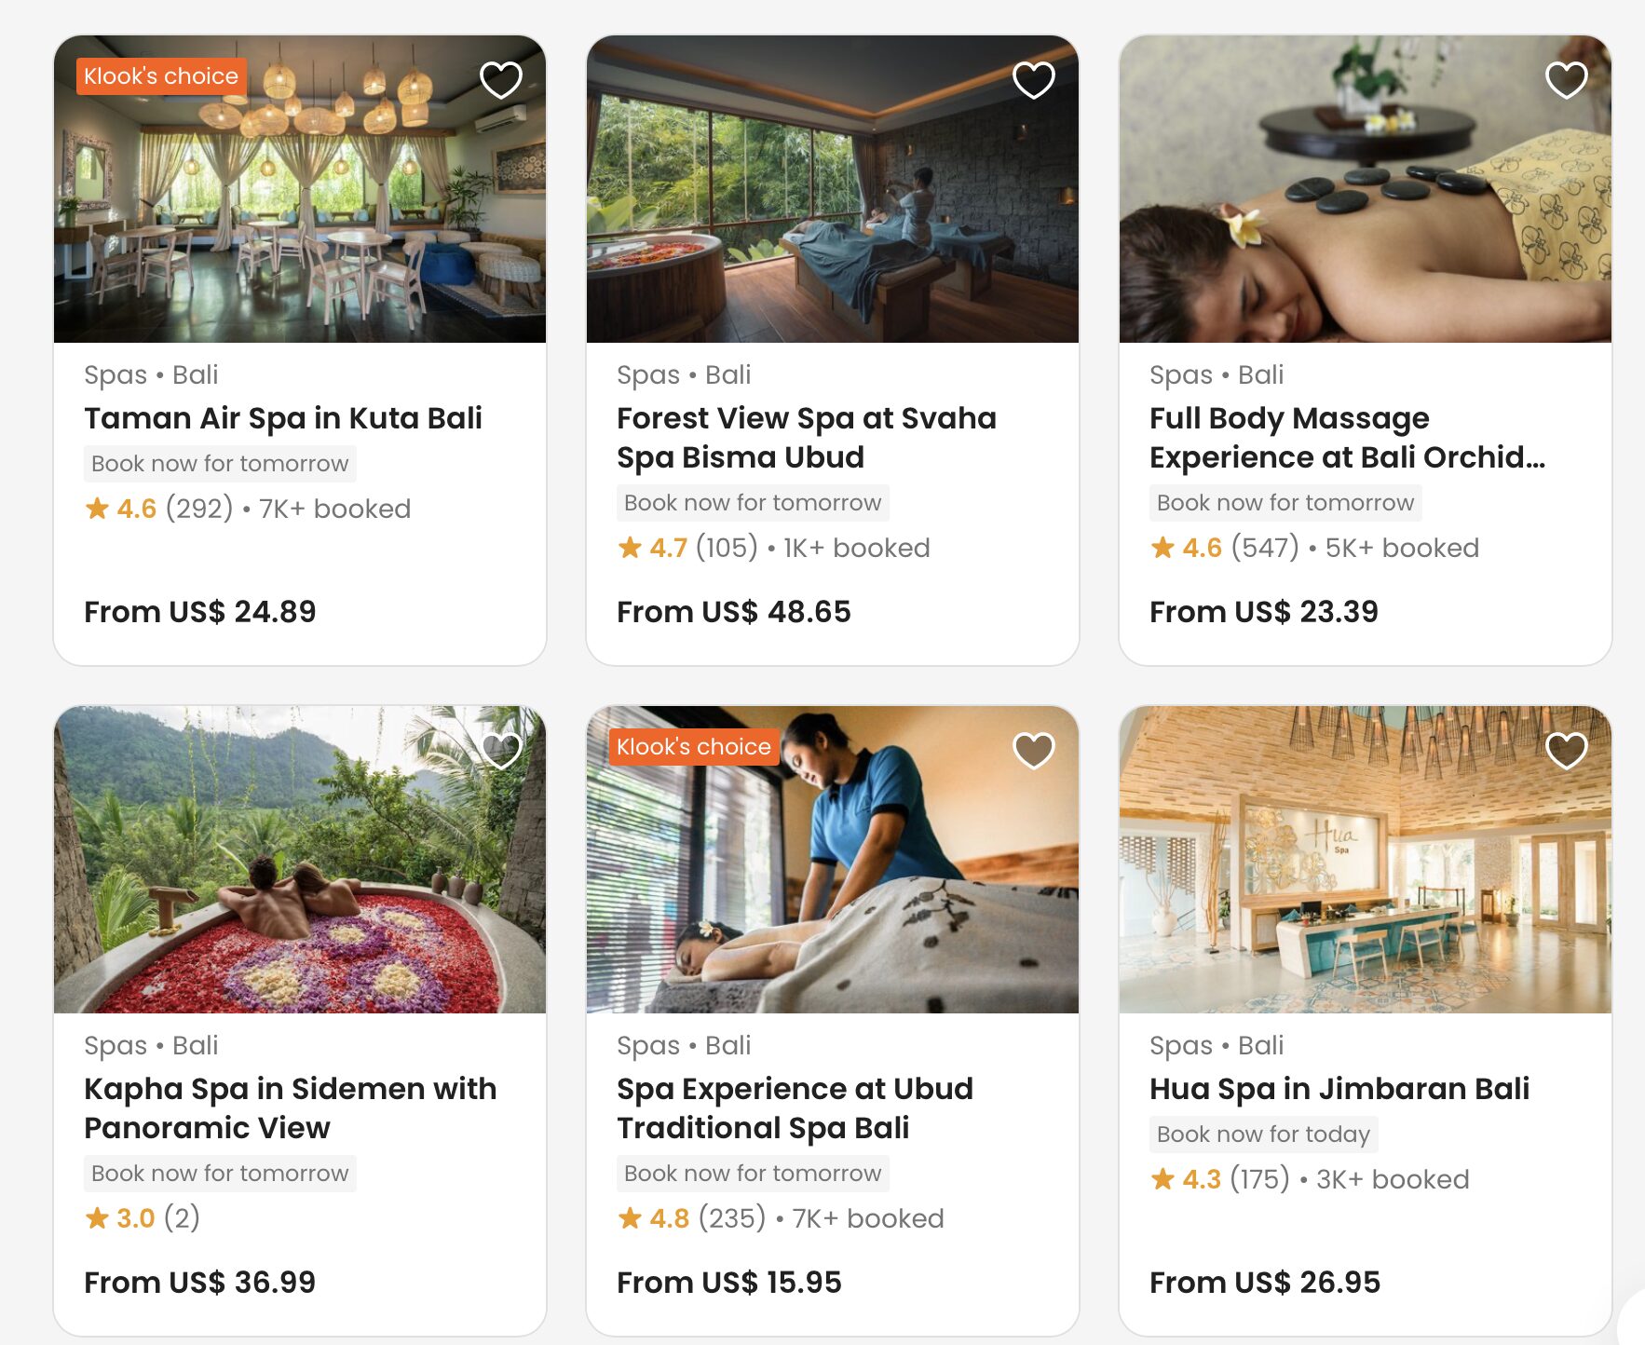Screen dimensions: 1645x1345
Task: Open Taman Air Spa in Kuta Bali title
Action: tap(283, 418)
